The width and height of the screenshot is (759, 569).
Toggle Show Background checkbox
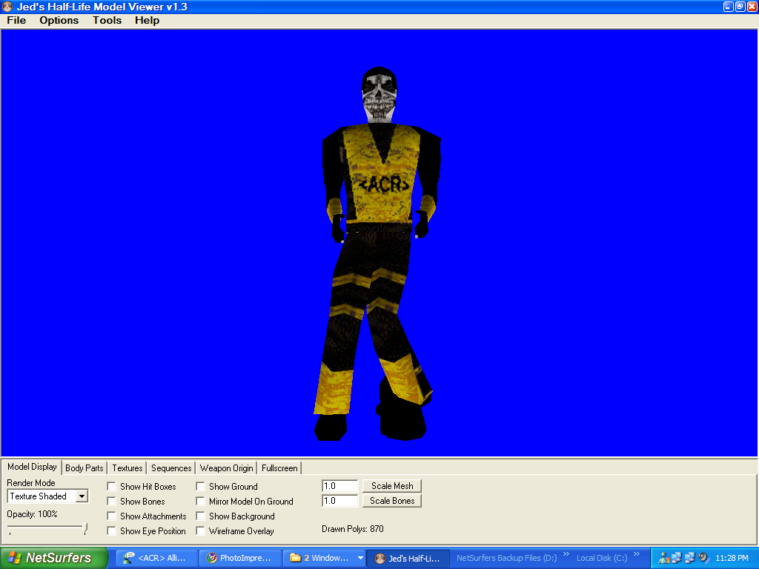coord(200,516)
